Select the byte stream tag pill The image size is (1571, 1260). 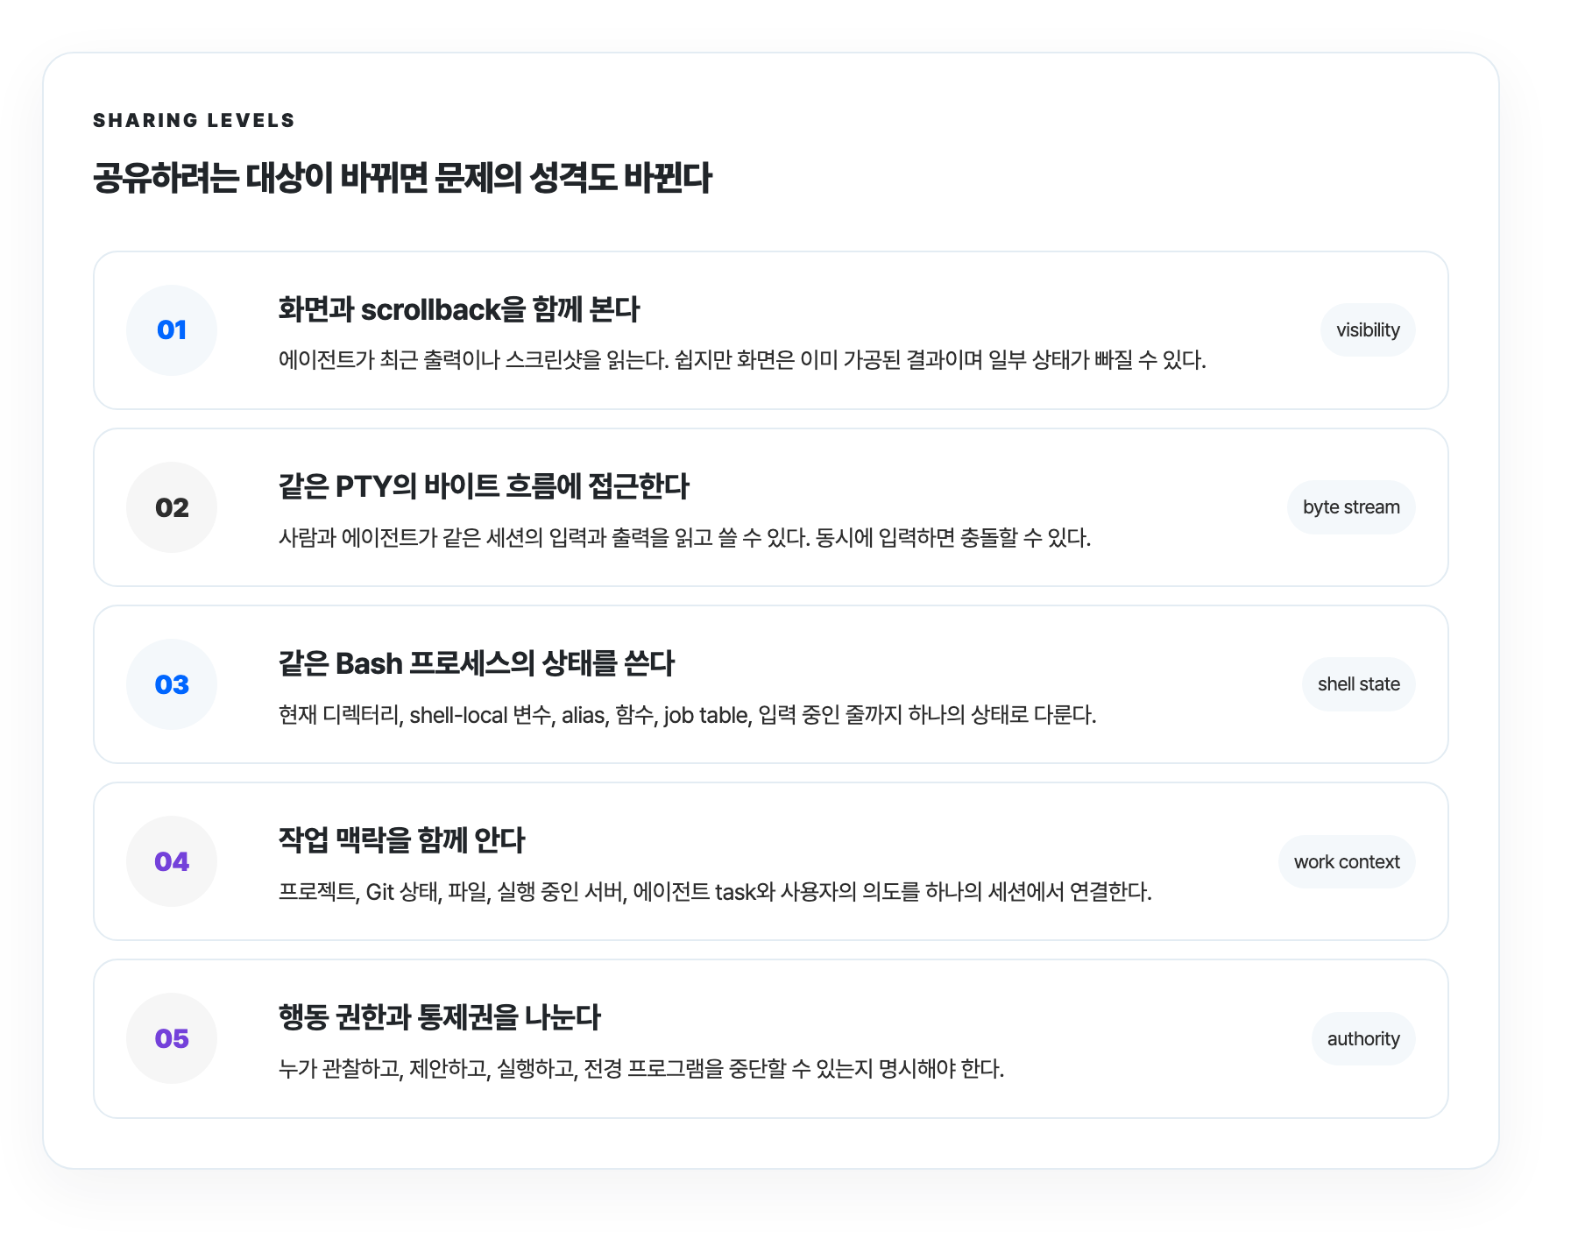click(1351, 507)
